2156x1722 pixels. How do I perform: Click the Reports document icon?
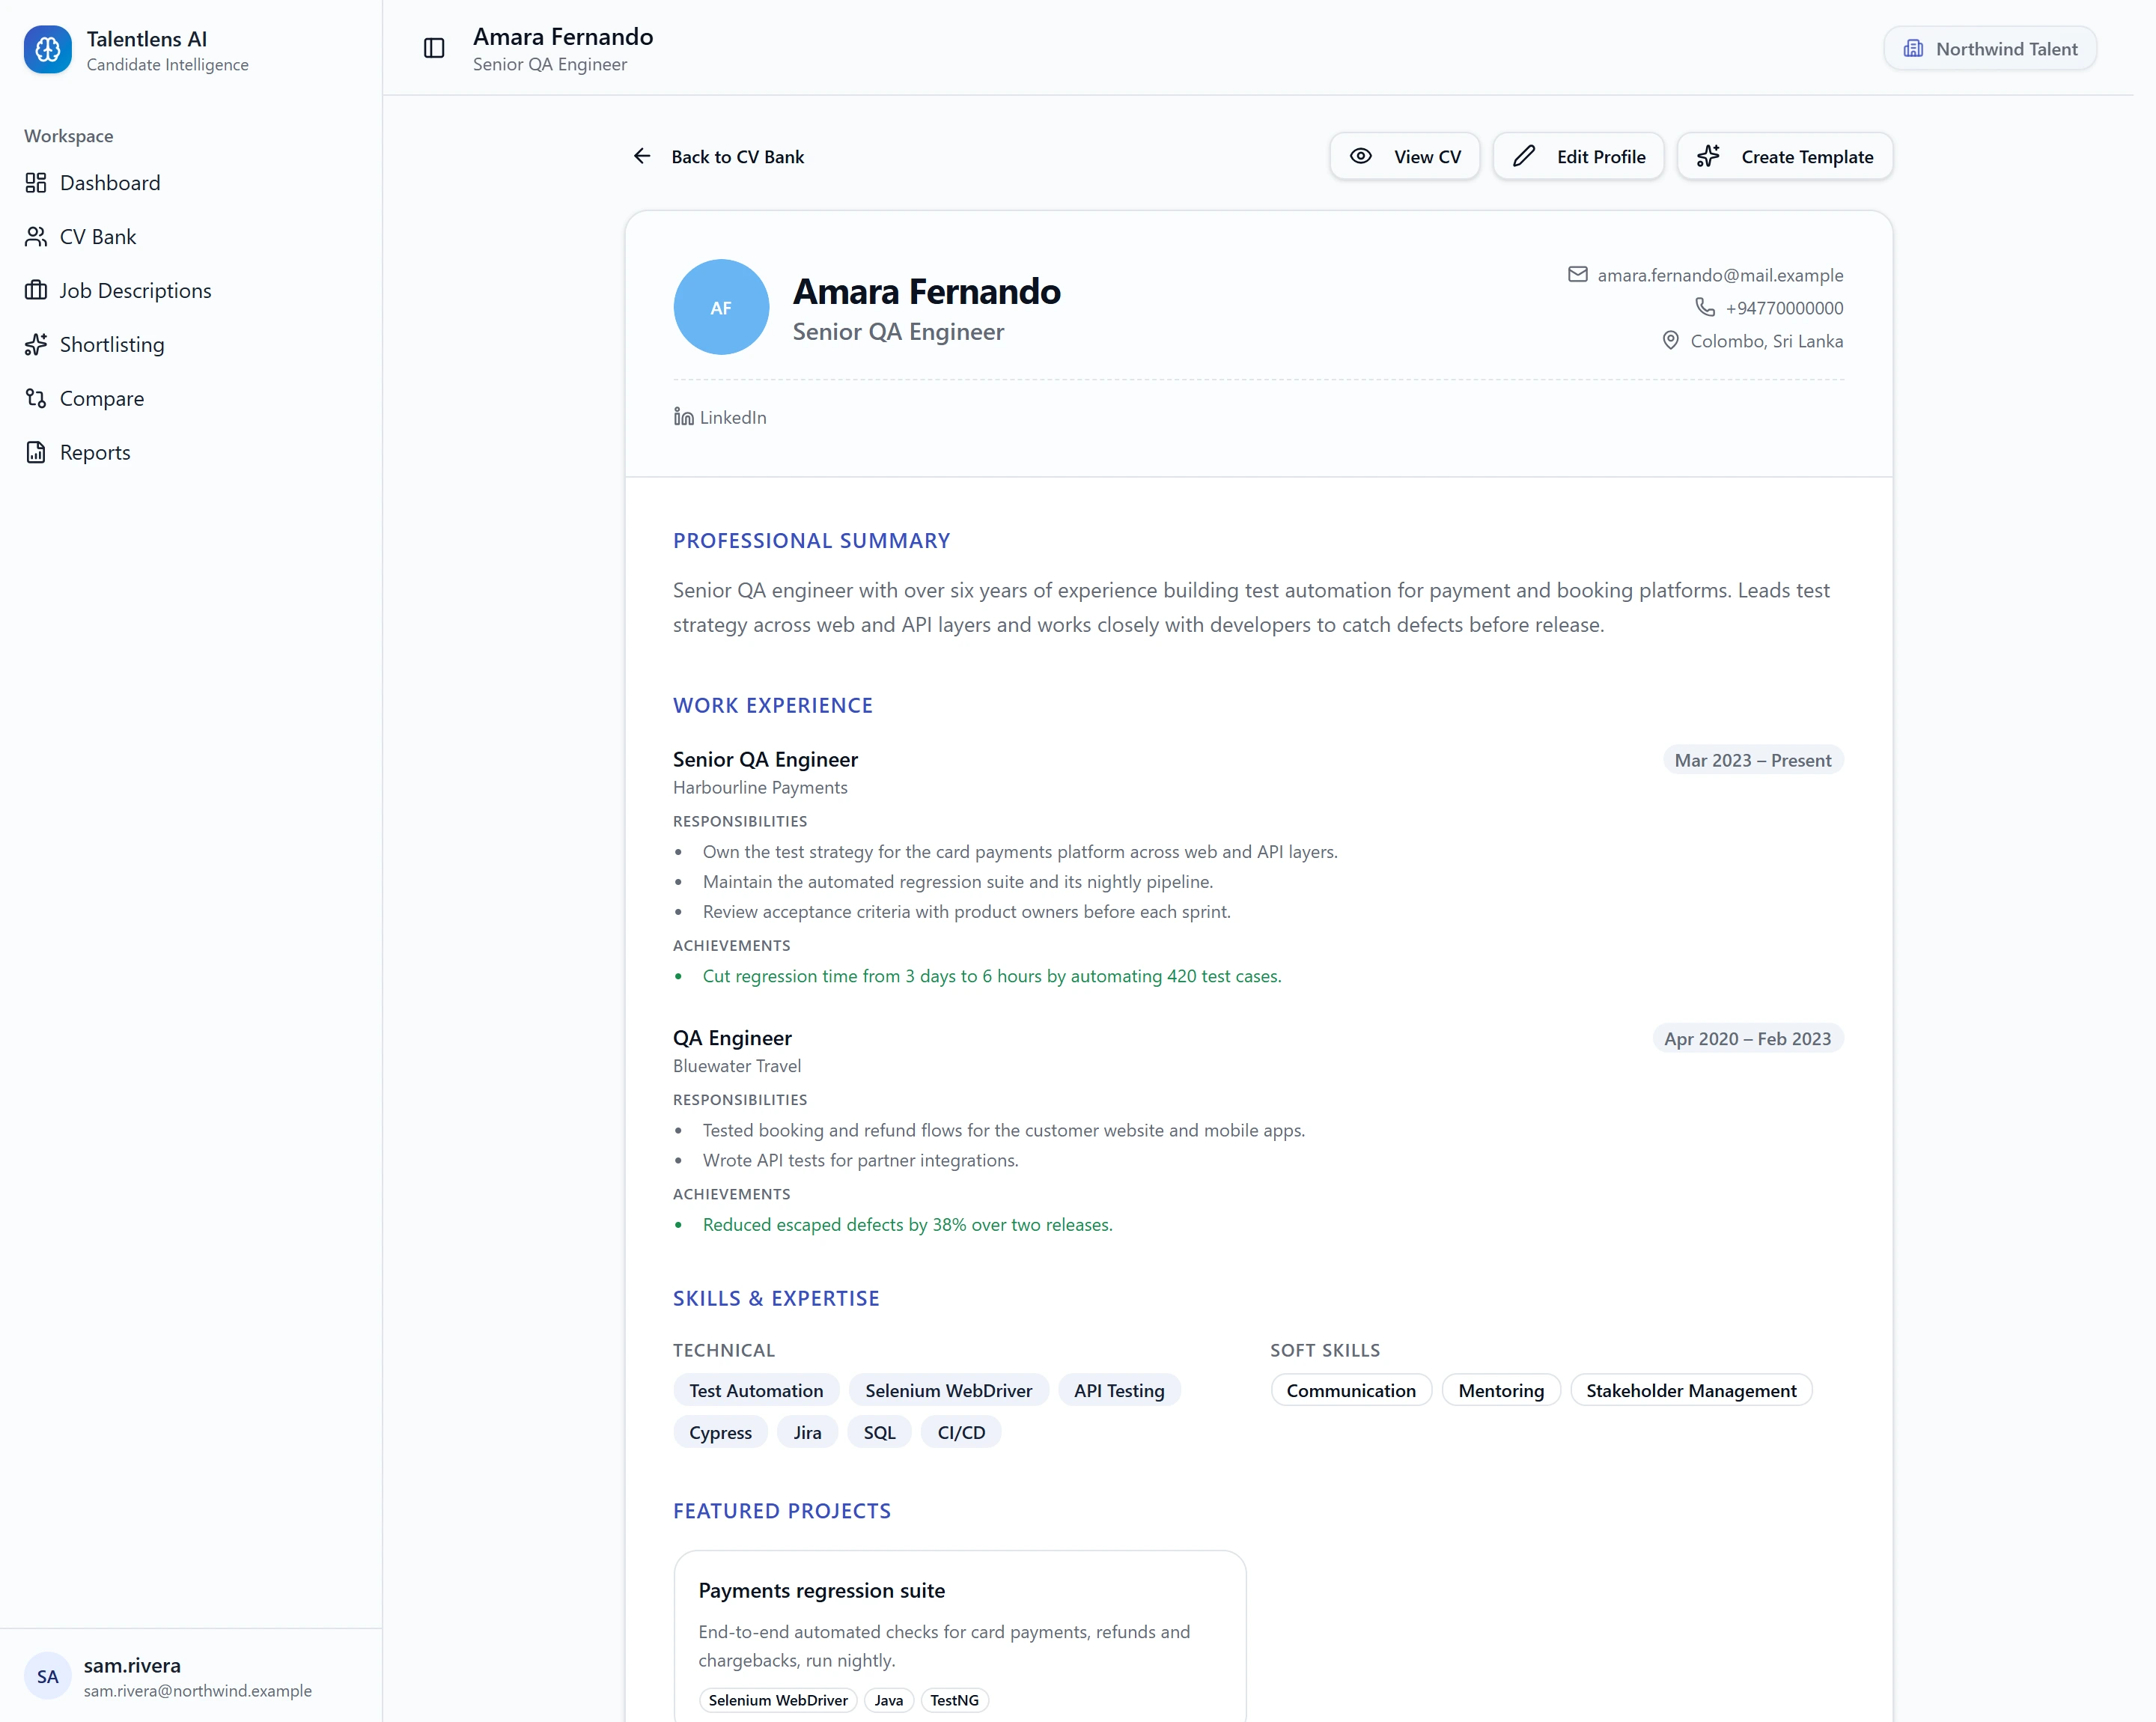[36, 453]
